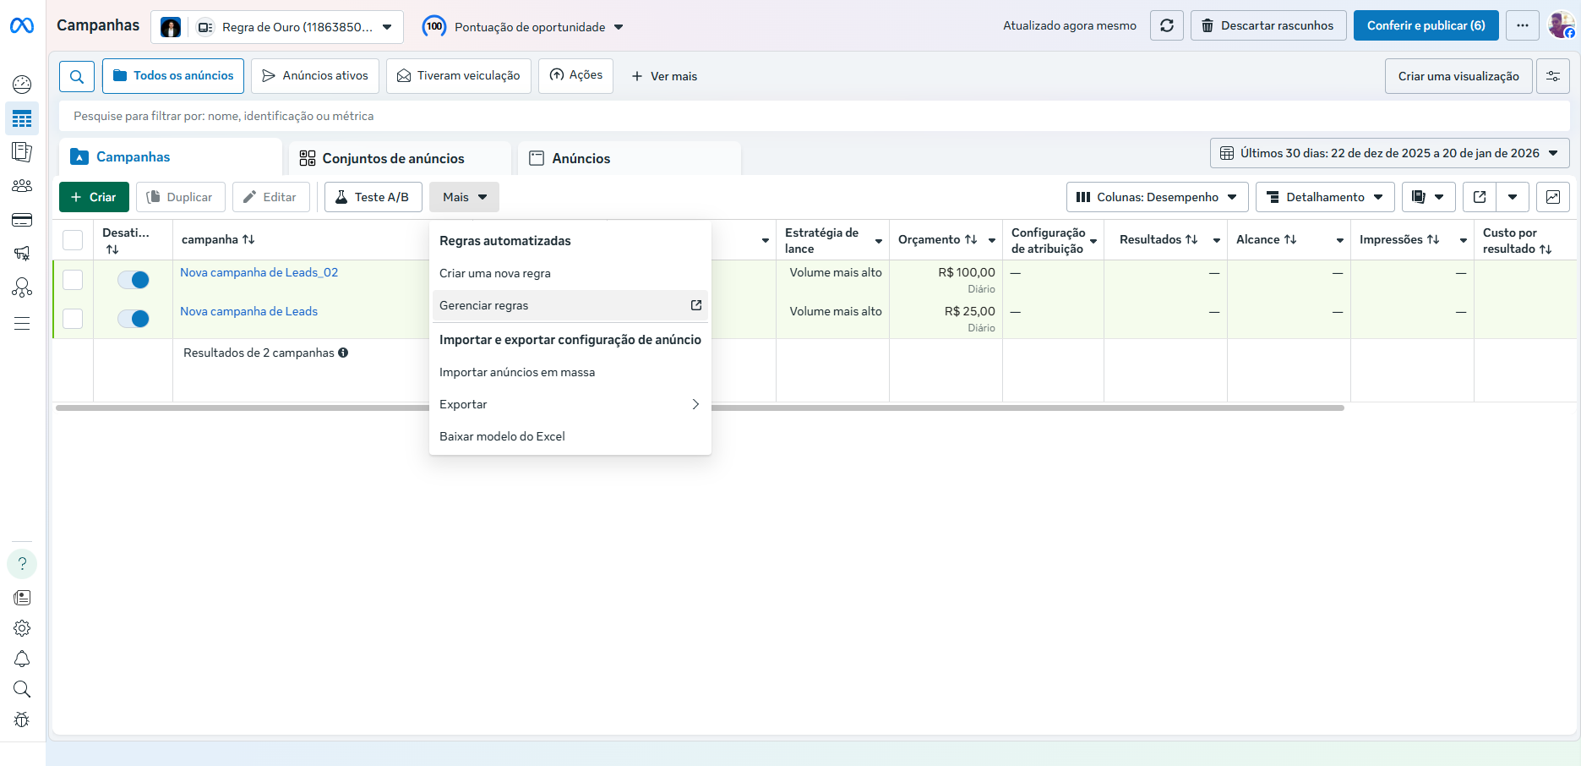Screen dimensions: 1581x766
Task: Tick the checkbox for Nova campanha de Leads
Action: point(73,319)
